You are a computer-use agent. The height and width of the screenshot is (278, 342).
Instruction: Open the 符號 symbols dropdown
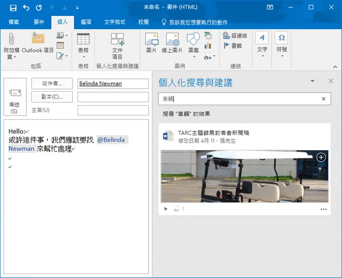pos(282,45)
